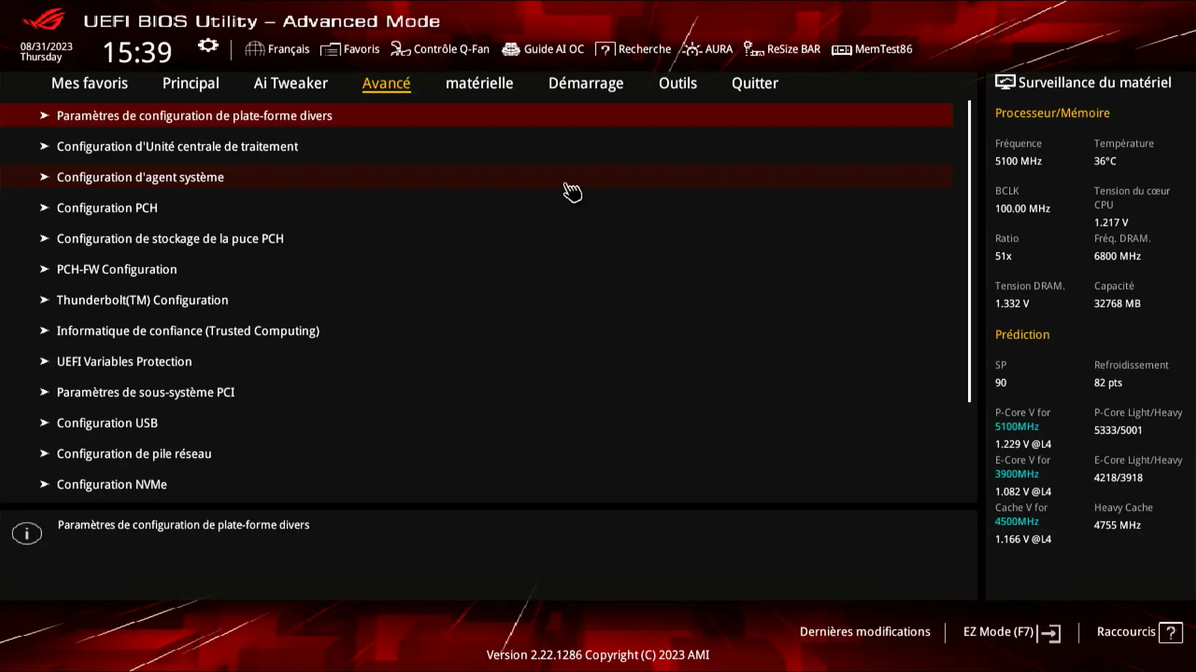Switch to EZ Mode (F7)
Screen dimensions: 1196x672
tap(1012, 632)
